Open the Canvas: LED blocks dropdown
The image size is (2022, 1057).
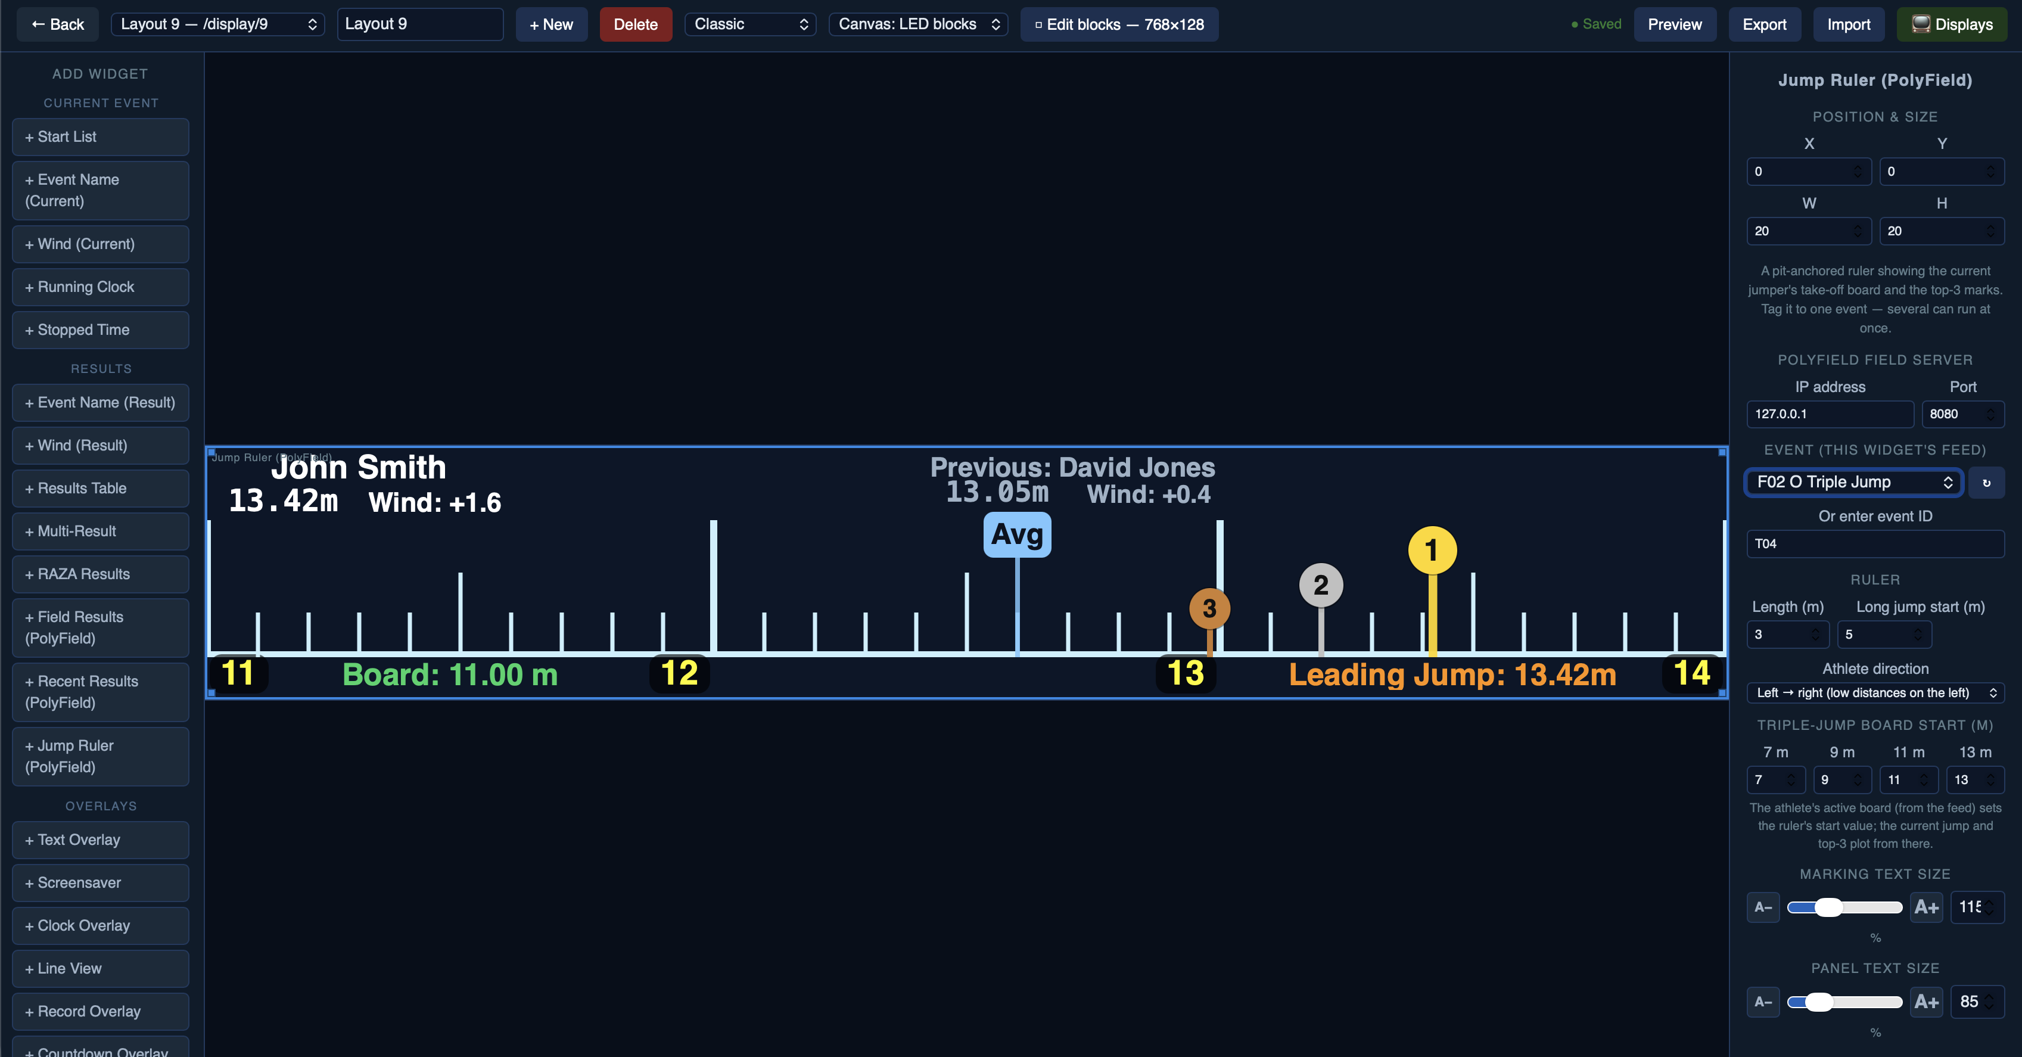[x=919, y=24]
